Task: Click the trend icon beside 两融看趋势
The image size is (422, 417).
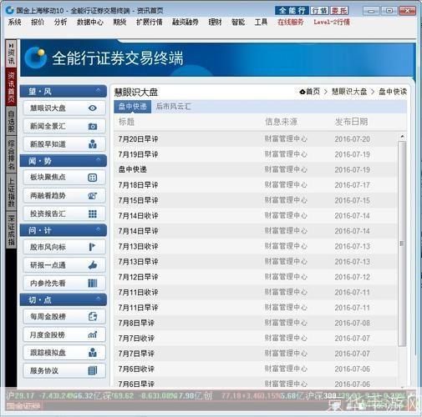Action: coord(93,196)
